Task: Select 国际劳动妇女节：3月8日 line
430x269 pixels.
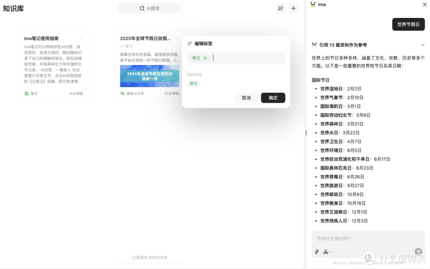Action: coord(345,115)
